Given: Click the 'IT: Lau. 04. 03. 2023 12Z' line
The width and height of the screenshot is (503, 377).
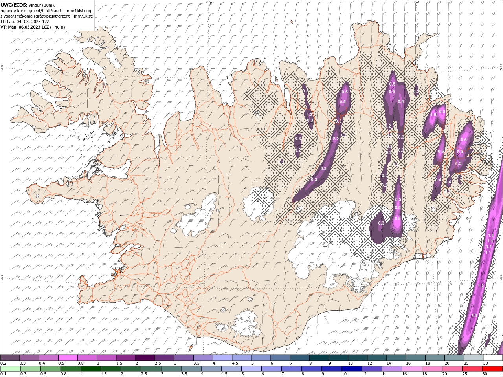Looking at the screenshot, I should [x=25, y=22].
